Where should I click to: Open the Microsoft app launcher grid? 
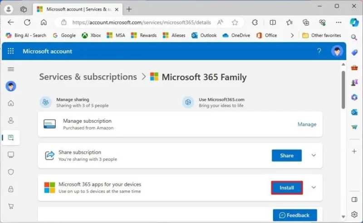coord(10,51)
